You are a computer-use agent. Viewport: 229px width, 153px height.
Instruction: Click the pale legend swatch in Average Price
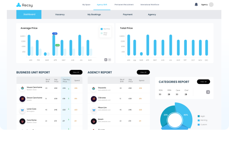(x=102, y=33)
